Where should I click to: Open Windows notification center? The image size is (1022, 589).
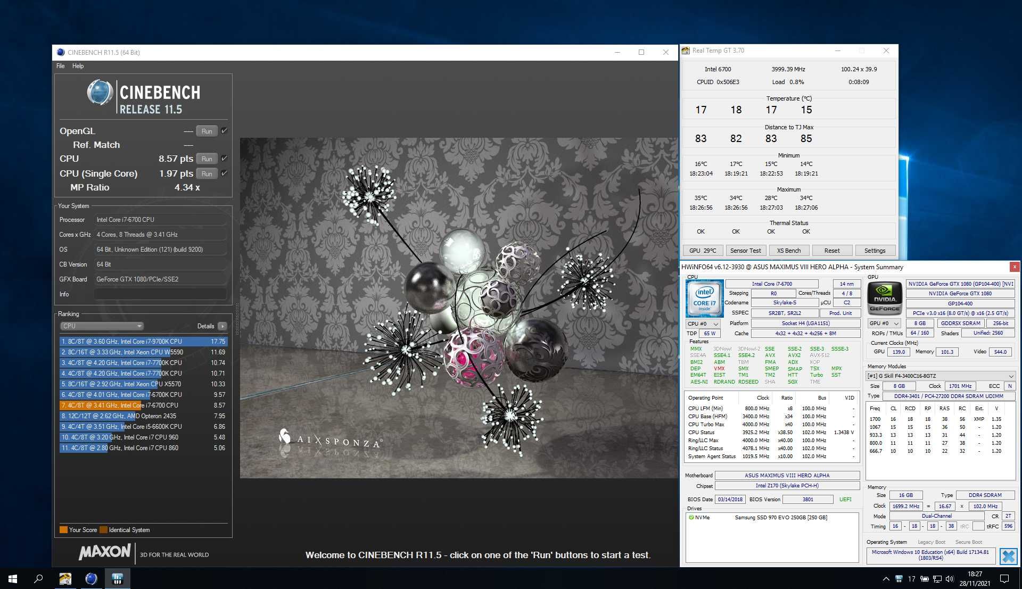(1004, 579)
